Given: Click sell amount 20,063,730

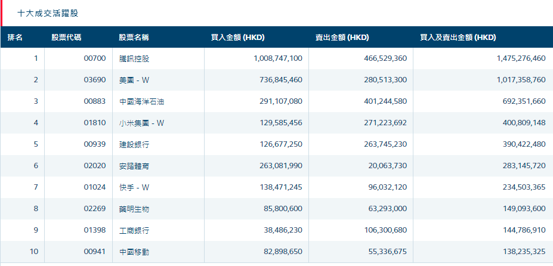Looking at the screenshot, I should pos(387,166).
